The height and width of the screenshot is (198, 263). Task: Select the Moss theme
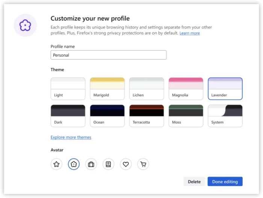pos(186,115)
